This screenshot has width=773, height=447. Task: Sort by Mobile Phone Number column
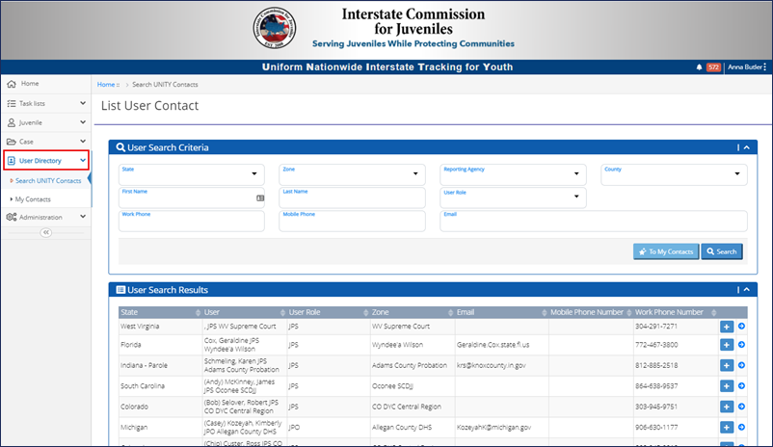point(591,312)
